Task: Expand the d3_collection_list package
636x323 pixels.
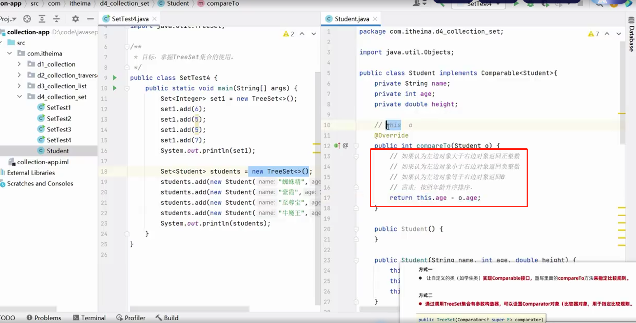Action: (x=19, y=86)
